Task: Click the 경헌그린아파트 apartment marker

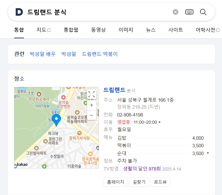Action: point(45,141)
